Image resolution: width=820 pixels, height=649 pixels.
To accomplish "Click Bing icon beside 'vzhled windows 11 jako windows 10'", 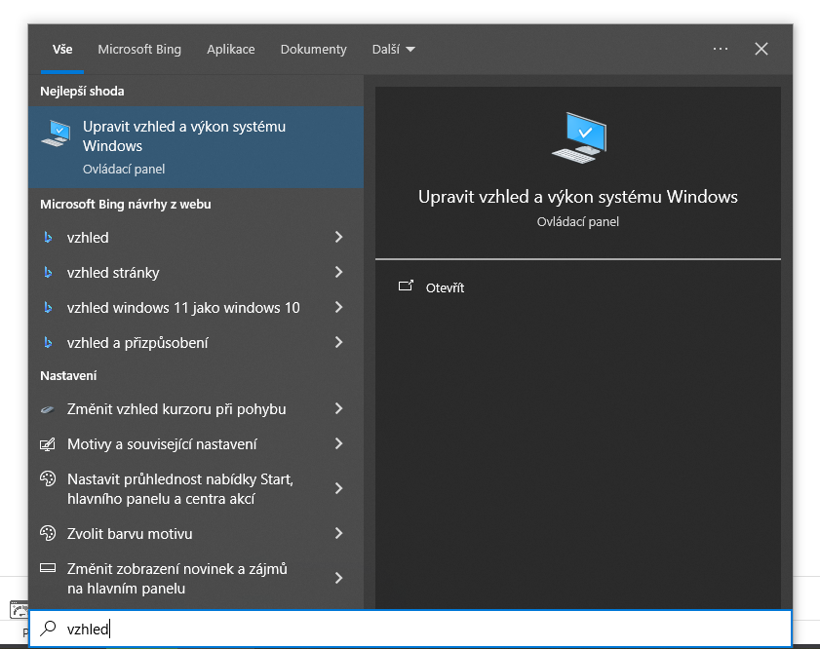I will tap(48, 307).
